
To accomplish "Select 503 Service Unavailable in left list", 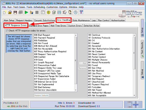I will 54,90.
